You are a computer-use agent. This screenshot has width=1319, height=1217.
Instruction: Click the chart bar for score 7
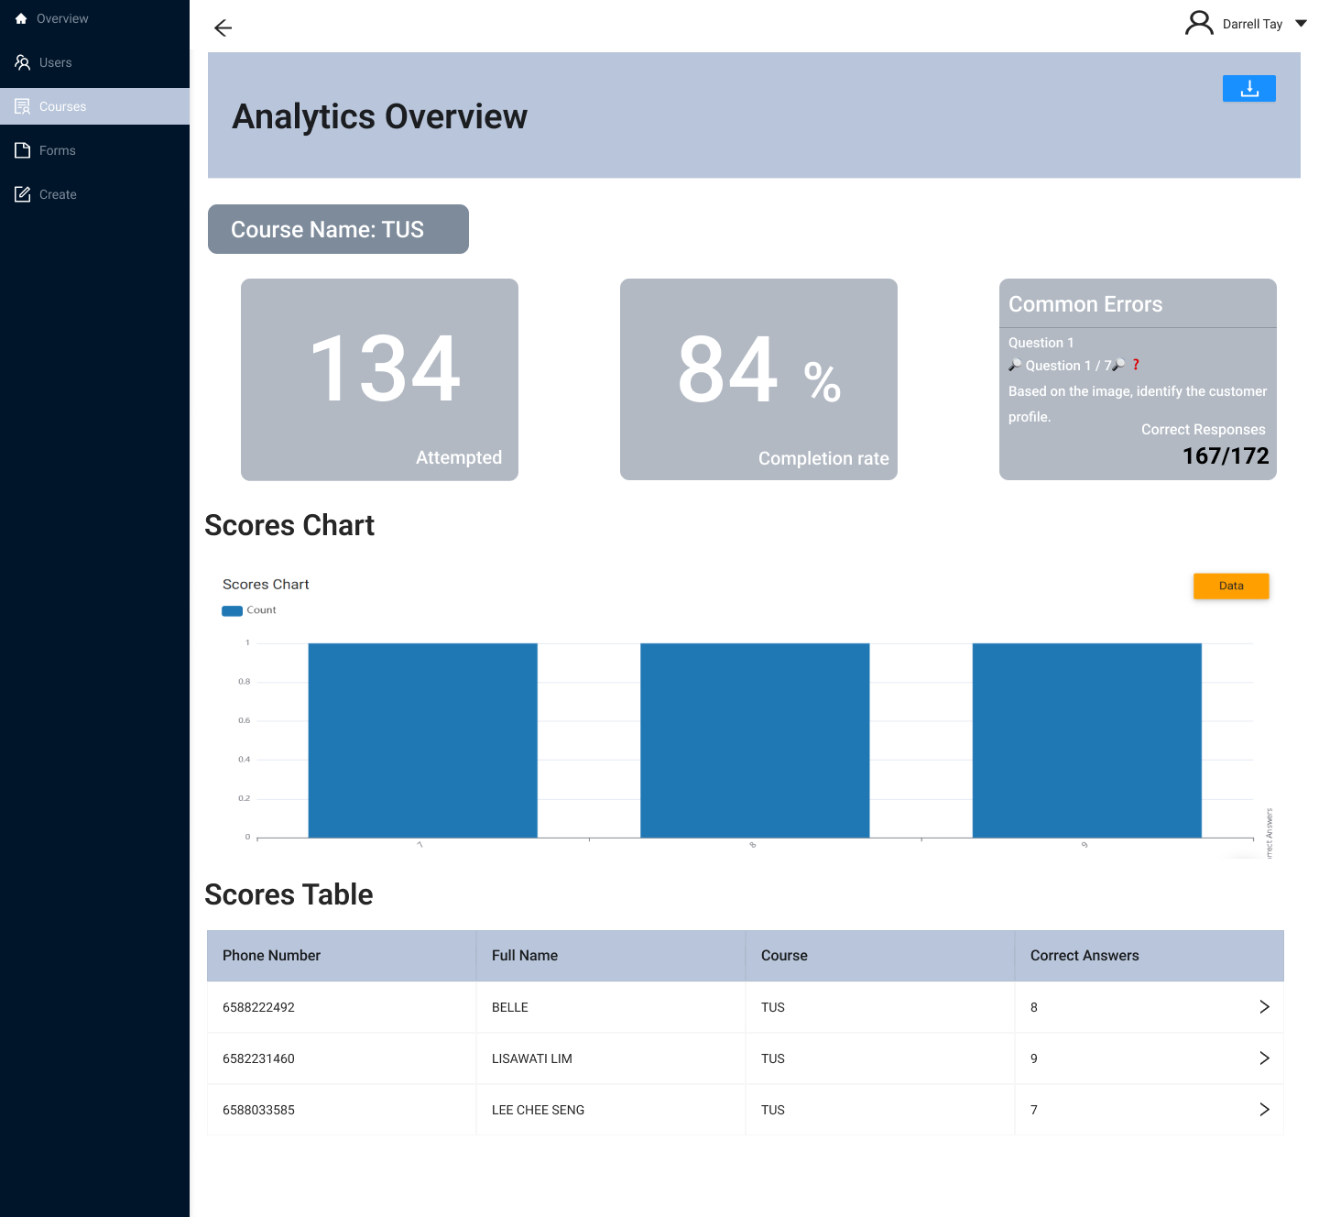tap(422, 740)
